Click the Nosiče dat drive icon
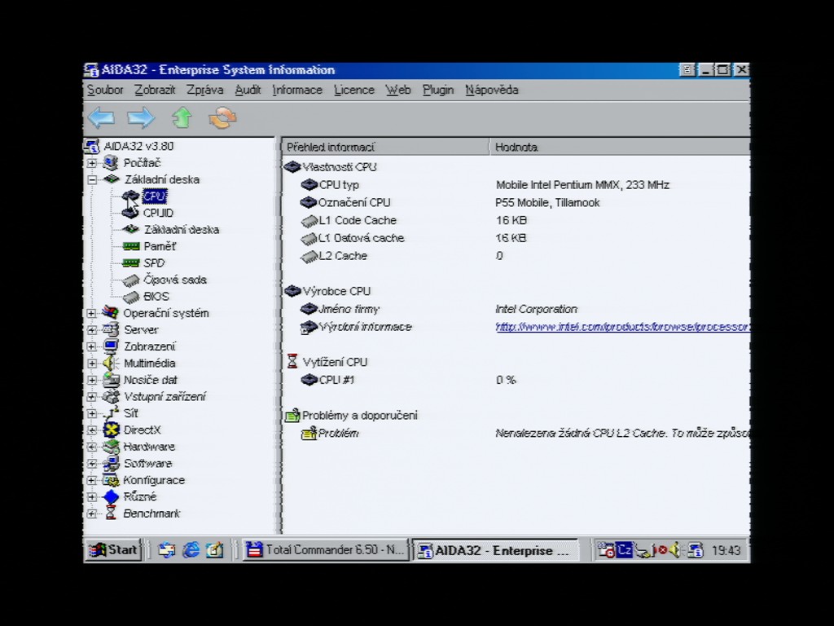834x626 pixels. (x=111, y=380)
